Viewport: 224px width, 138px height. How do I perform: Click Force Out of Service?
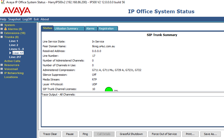(164, 134)
